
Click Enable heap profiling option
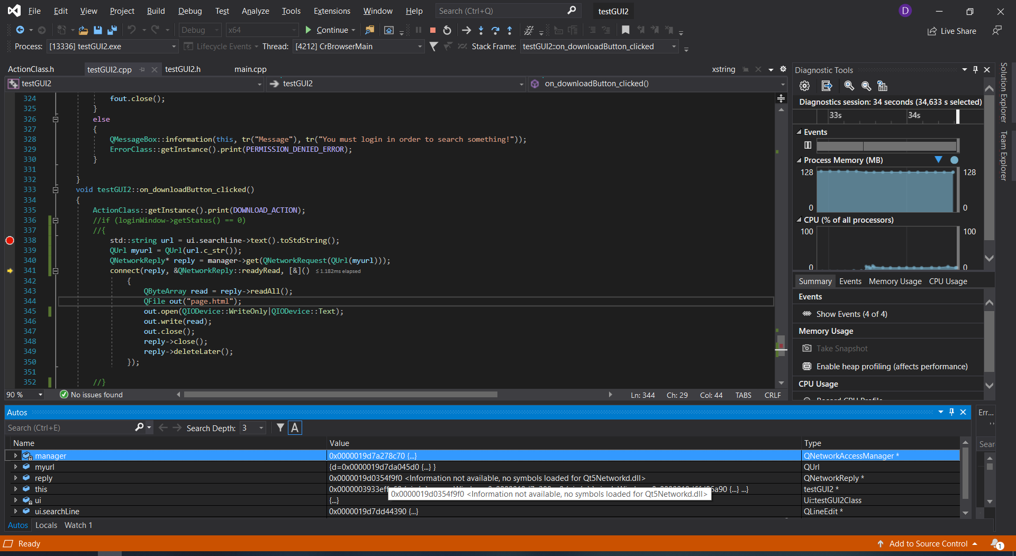892,367
